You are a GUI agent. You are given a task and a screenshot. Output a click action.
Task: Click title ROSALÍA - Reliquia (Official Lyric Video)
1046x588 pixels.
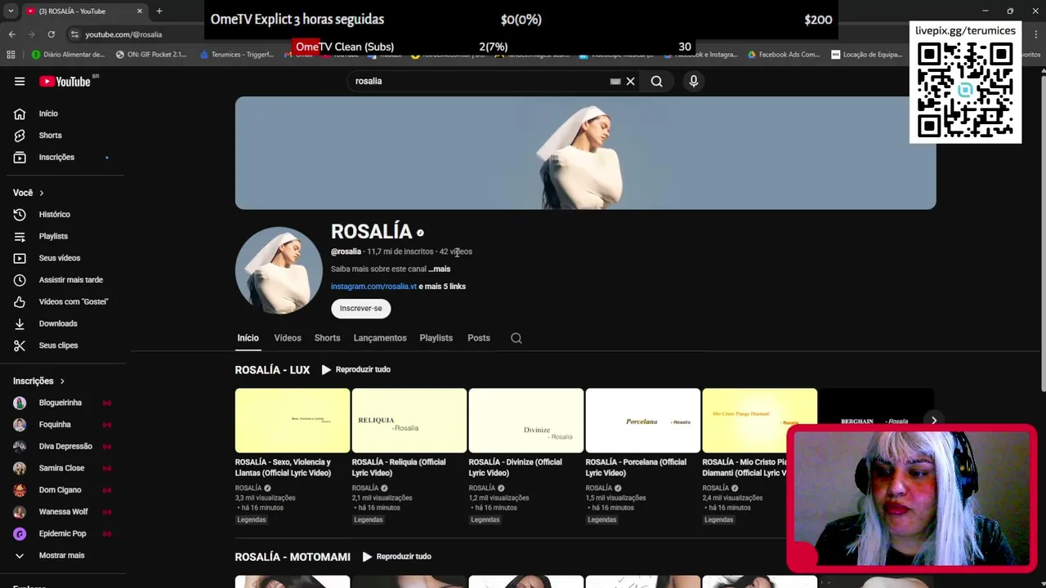pyautogui.click(x=399, y=467)
